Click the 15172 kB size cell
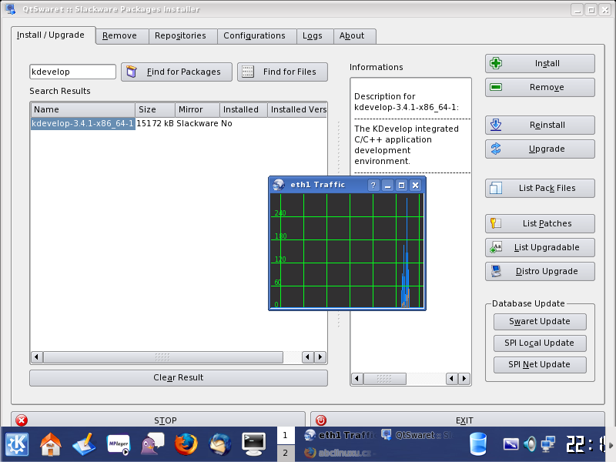The height and width of the screenshot is (462, 616). 156,123
